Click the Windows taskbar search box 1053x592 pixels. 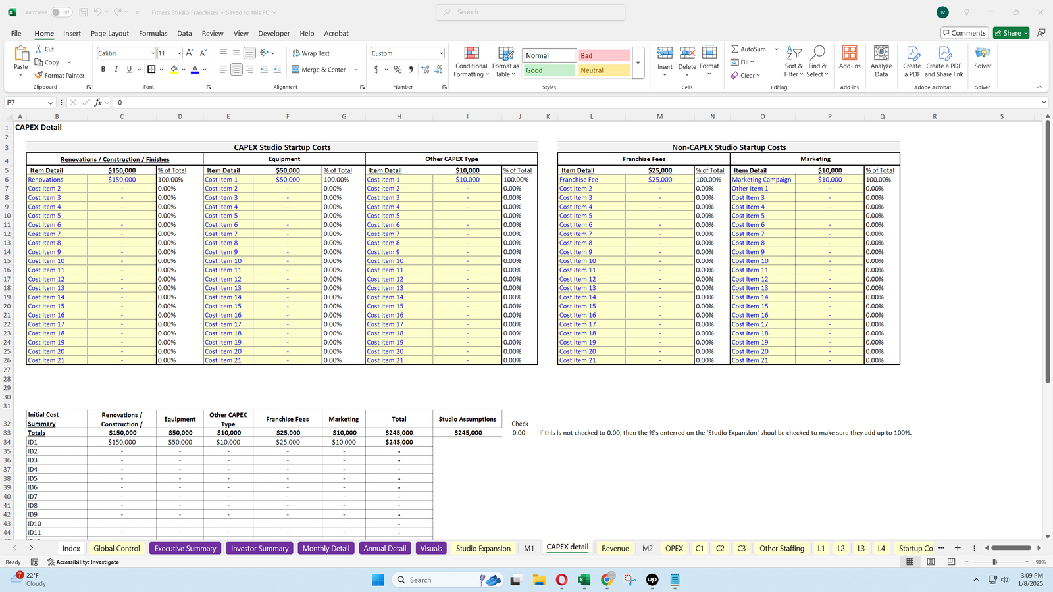pos(437,580)
